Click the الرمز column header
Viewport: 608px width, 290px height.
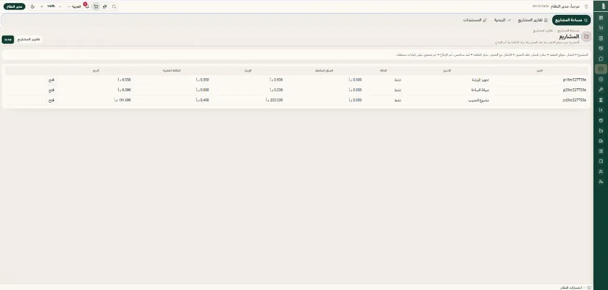(540, 71)
